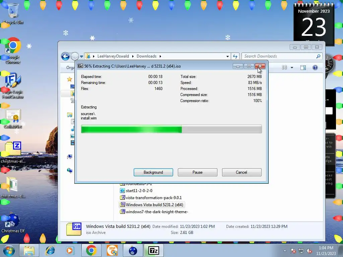Close the 7-Zip extracting dialog
The image size is (343, 257).
[260, 66]
